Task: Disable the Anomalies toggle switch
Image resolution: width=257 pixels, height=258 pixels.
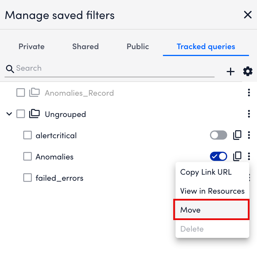Action: tap(218, 156)
